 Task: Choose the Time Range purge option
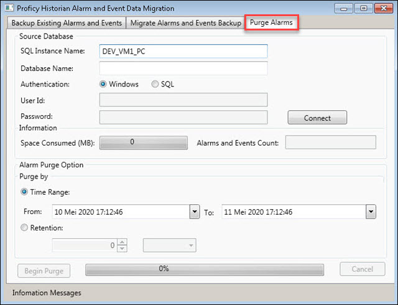[24, 192]
